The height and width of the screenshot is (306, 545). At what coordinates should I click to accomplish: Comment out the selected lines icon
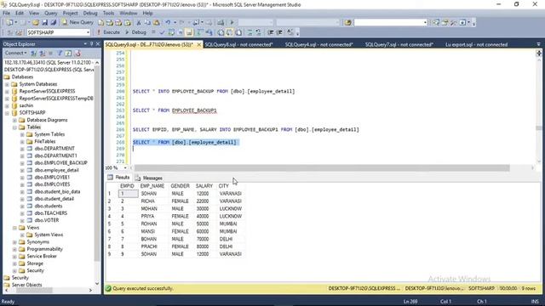(250, 32)
